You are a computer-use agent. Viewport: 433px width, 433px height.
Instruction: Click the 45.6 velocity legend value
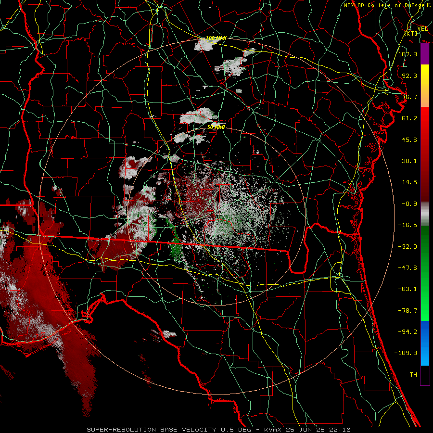pos(409,140)
